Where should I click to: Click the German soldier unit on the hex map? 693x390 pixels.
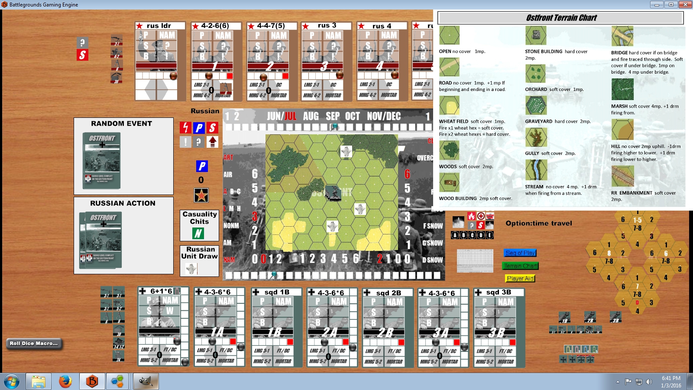[x=333, y=193]
